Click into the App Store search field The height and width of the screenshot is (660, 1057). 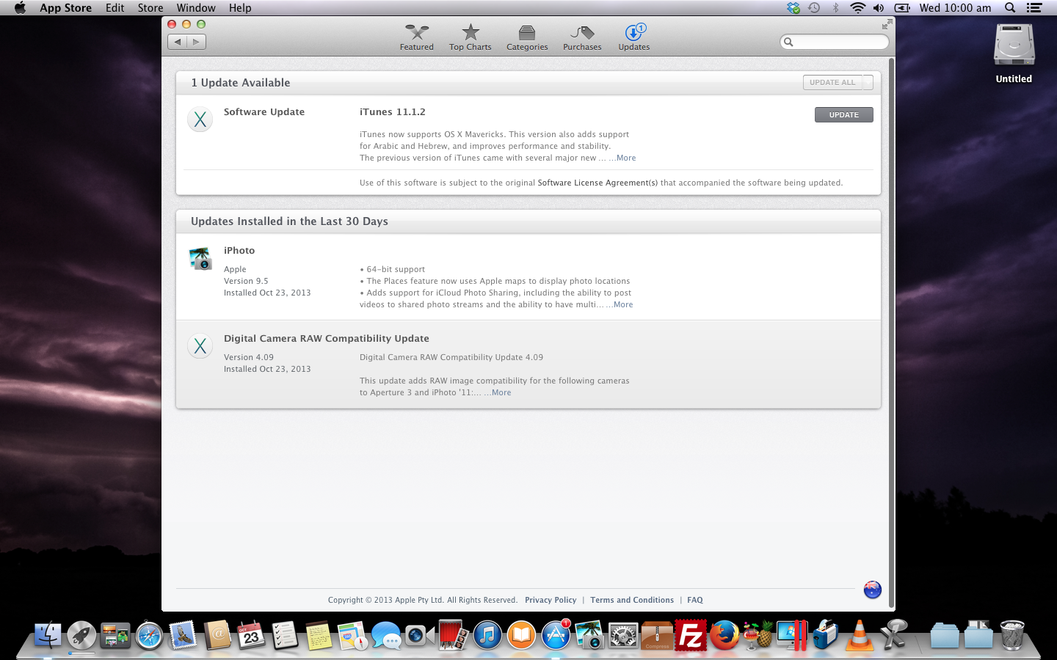[834, 42]
